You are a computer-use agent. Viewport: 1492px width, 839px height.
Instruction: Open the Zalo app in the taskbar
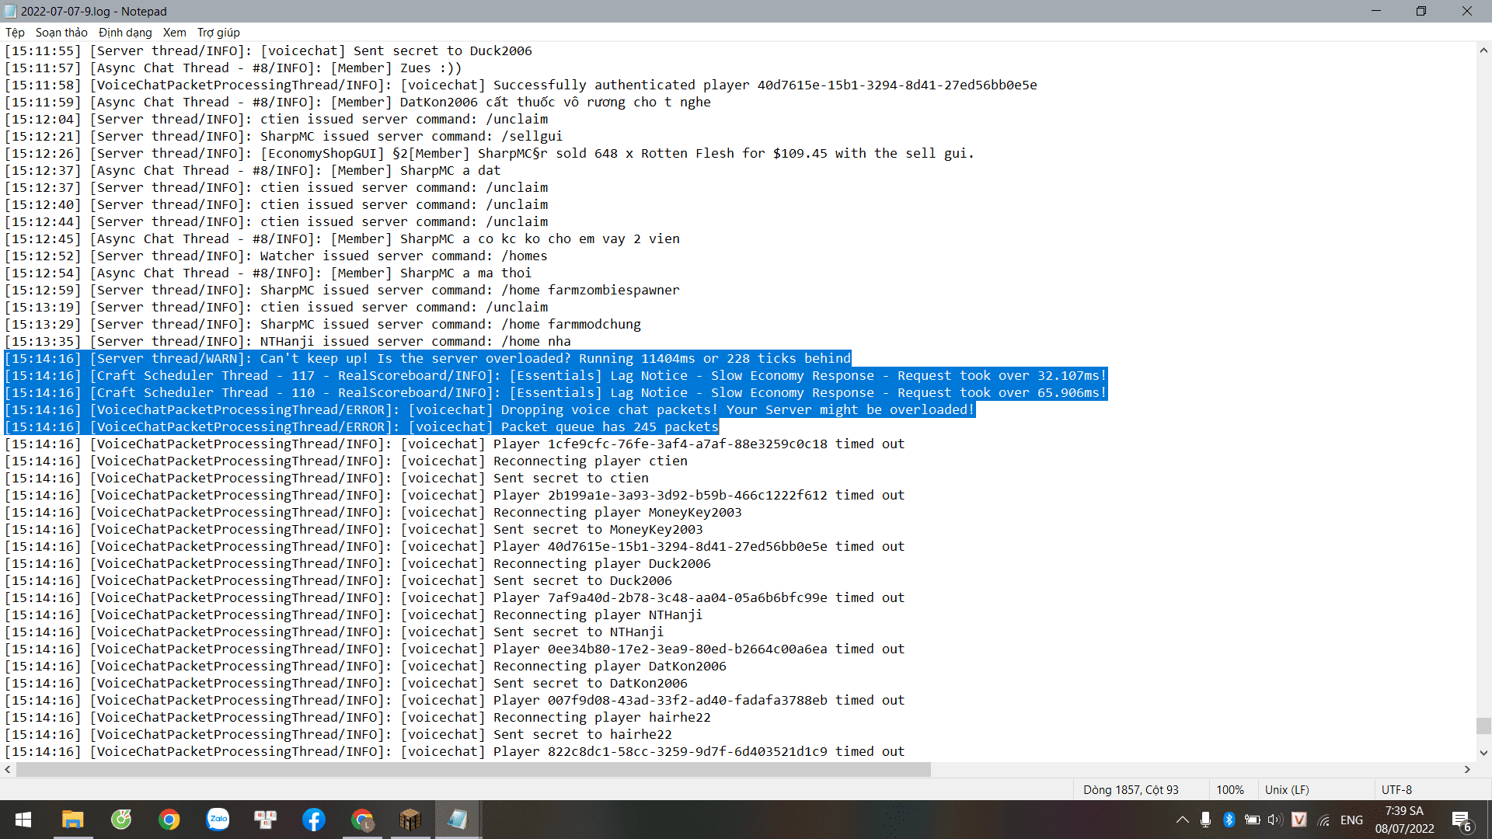click(x=218, y=820)
